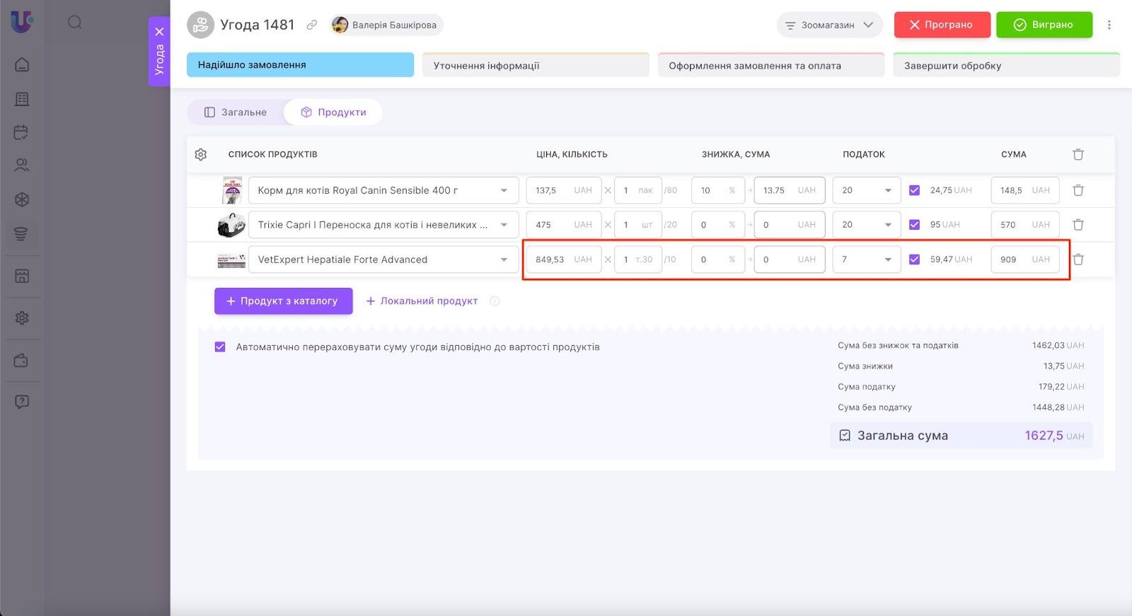Expand tax rate dropdown showing 7
The height and width of the screenshot is (616, 1132).
(x=886, y=260)
